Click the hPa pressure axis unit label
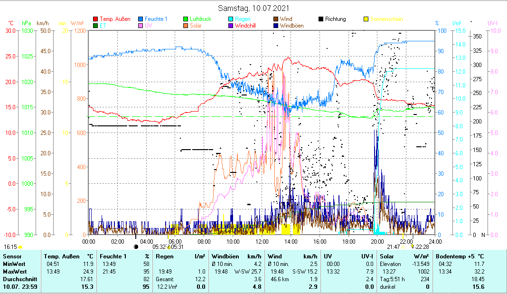Viewport: 507px width, 294px height. pos(27,23)
